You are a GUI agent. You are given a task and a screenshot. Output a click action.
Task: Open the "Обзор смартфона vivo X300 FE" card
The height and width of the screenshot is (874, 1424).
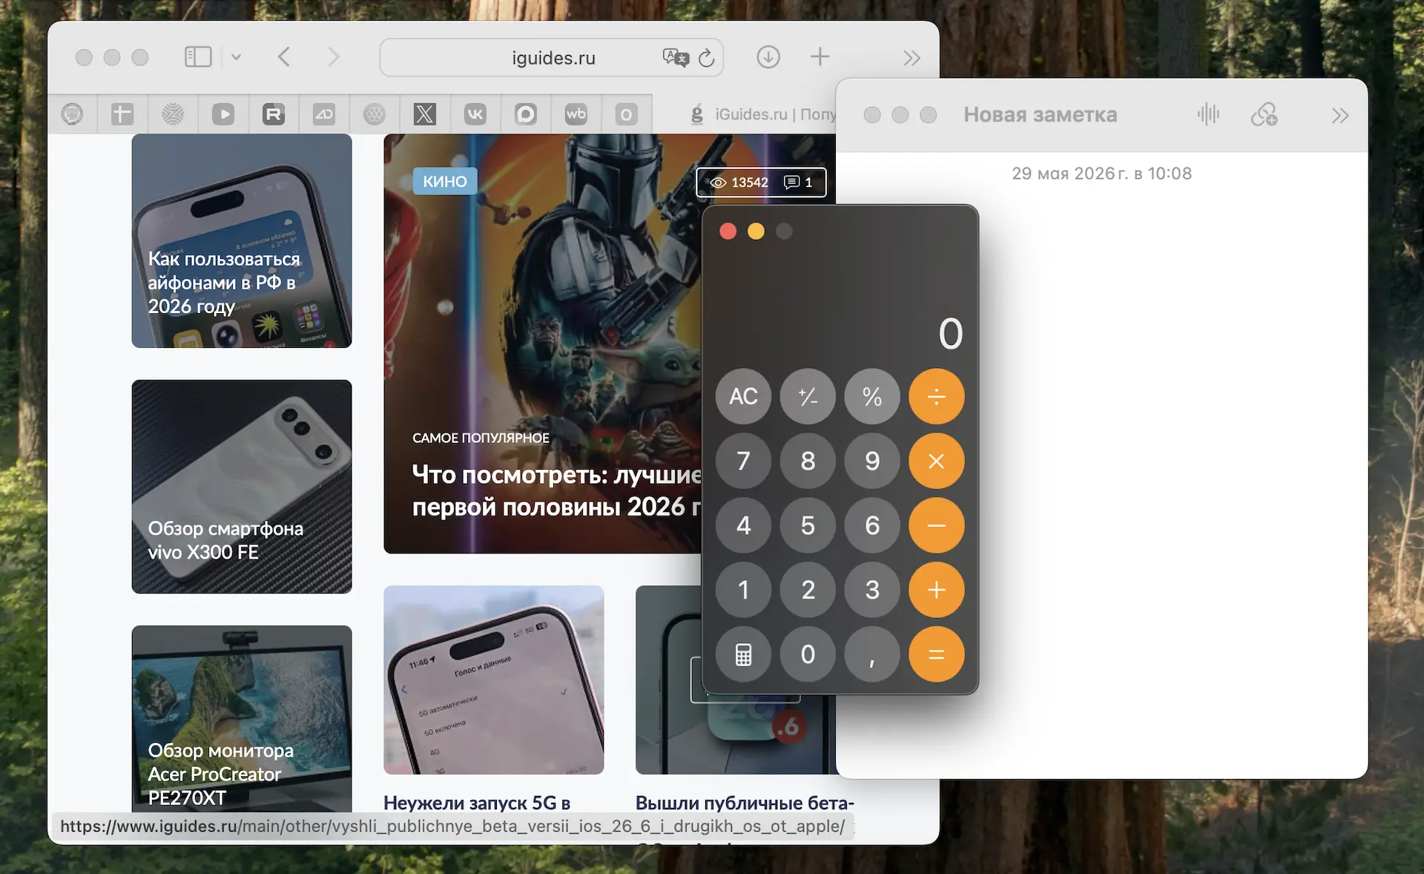[x=242, y=487]
